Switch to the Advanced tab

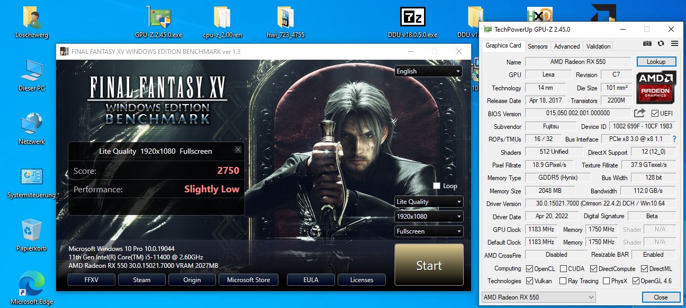click(567, 46)
